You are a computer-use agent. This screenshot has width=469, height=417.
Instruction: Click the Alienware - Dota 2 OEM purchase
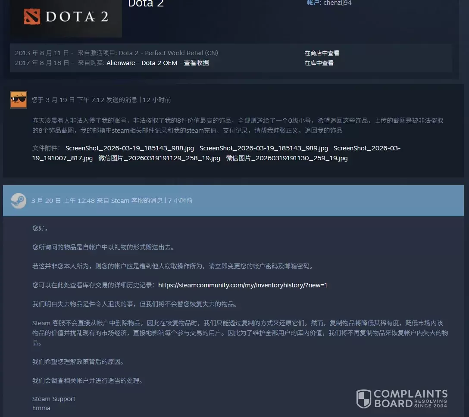(x=142, y=63)
